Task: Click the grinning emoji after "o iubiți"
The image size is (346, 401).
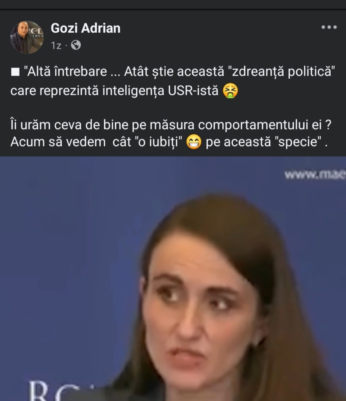Action: click(193, 142)
